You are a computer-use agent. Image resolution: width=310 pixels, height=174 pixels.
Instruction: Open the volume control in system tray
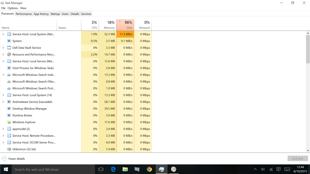pyautogui.click(x=263, y=169)
